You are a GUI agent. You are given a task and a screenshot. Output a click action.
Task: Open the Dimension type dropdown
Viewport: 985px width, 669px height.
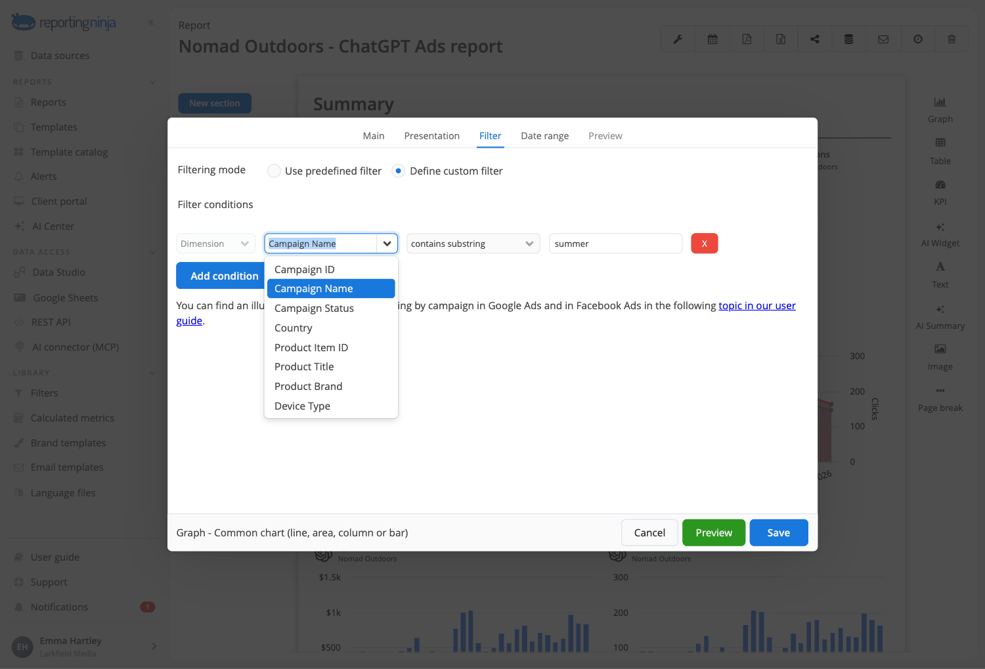point(215,244)
